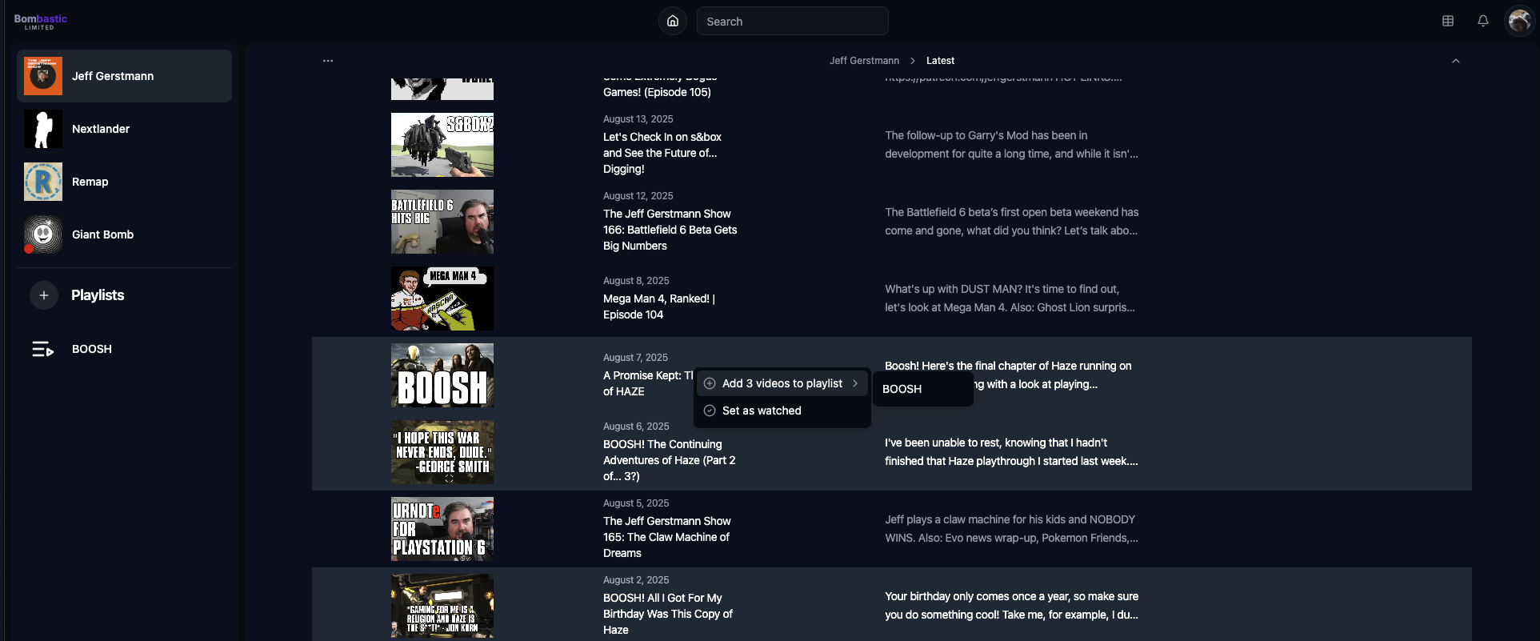This screenshot has height=641, width=1540.
Task: Click the Search input field
Action: pyautogui.click(x=792, y=21)
